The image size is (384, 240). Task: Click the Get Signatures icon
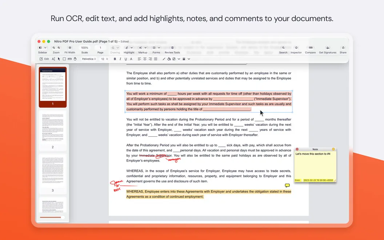(x=328, y=48)
